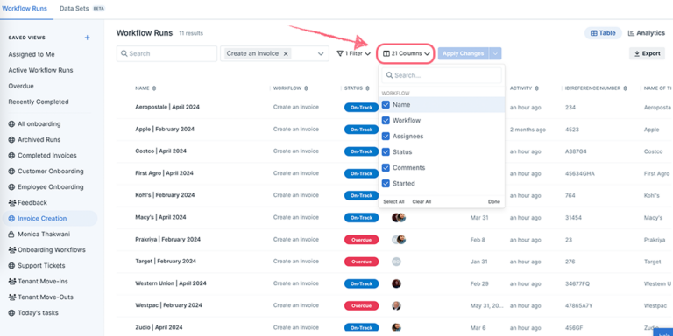Image resolution: width=673 pixels, height=336 pixels.
Task: Uncheck the Workflow column checkbox
Action: (386, 121)
